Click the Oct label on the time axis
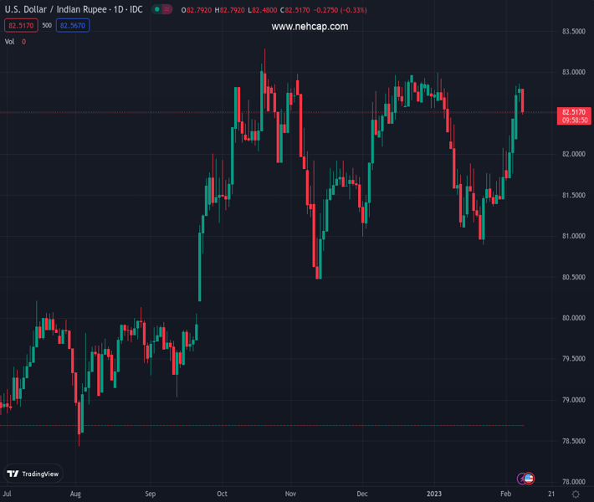The width and height of the screenshot is (594, 502). click(x=222, y=494)
